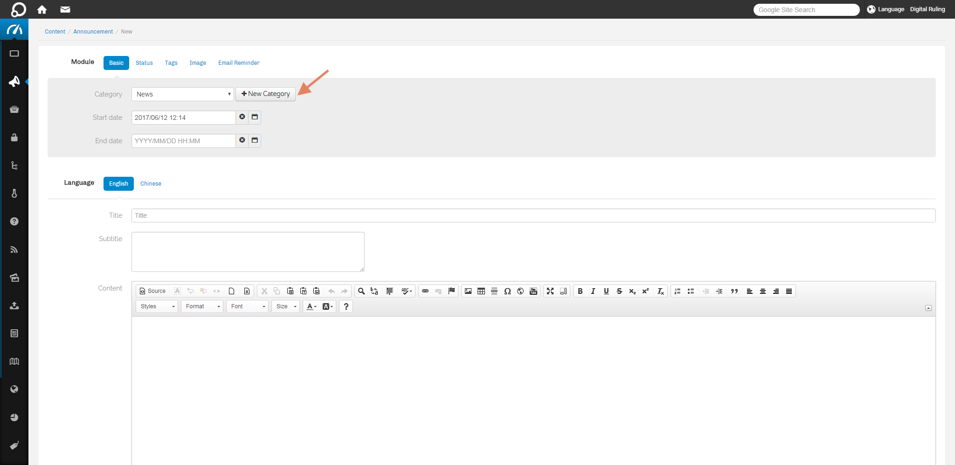Image resolution: width=955 pixels, height=465 pixels.
Task: Insert an anchor using the flag icon
Action: (x=451, y=291)
